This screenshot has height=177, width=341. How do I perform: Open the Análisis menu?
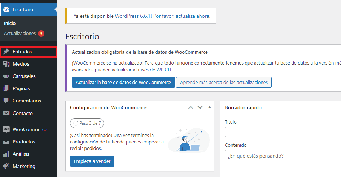[x=29, y=154]
